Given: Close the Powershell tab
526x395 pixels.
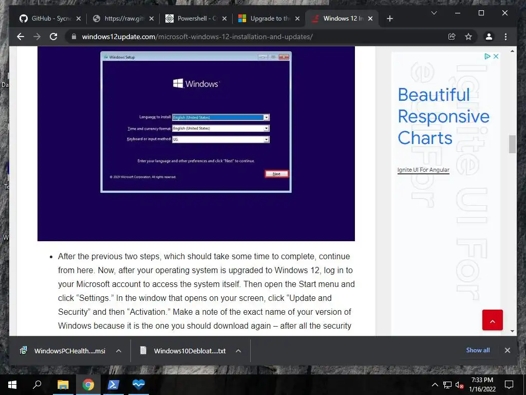Looking at the screenshot, I should coord(224,19).
